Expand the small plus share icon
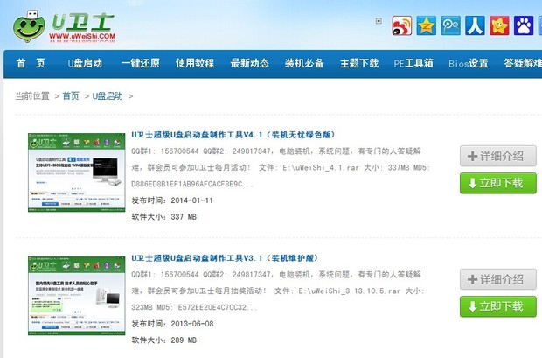The height and width of the screenshot is (358, 542). (379, 21)
